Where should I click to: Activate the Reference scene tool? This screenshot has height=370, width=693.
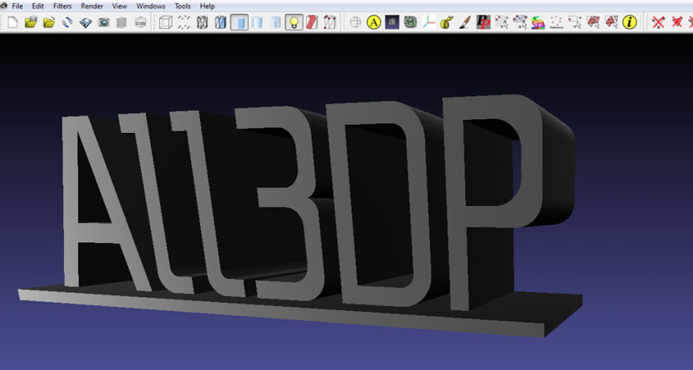[557, 22]
